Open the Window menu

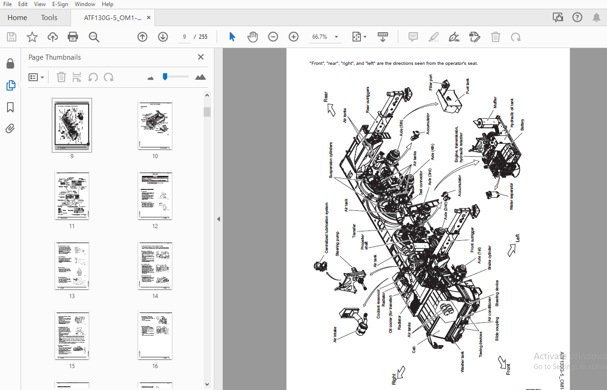[x=85, y=4]
